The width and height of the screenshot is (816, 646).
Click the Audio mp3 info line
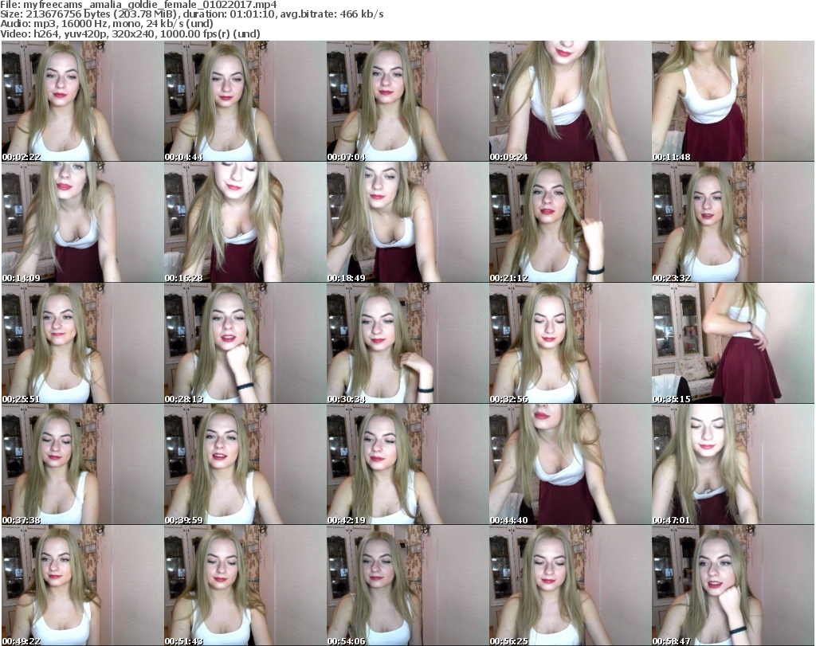[x=107, y=24]
